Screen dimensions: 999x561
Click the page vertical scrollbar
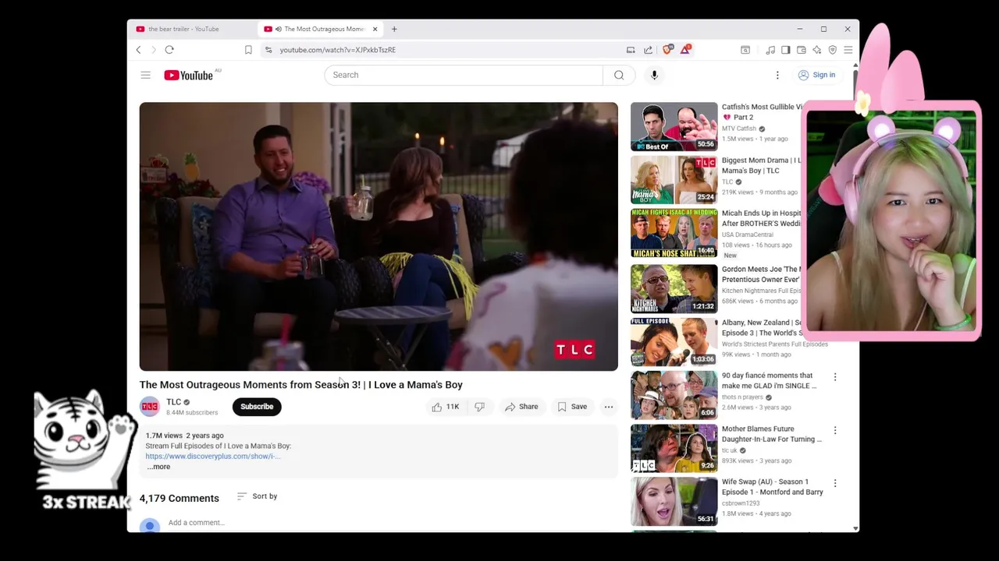[x=856, y=296]
